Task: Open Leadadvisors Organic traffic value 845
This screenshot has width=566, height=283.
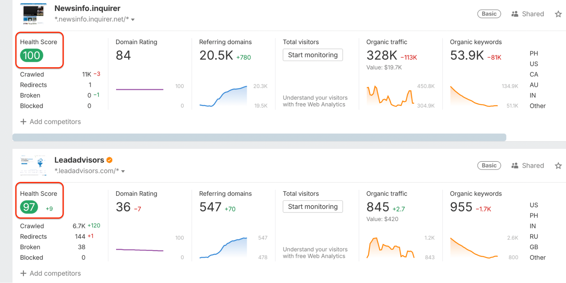Action: (x=378, y=207)
